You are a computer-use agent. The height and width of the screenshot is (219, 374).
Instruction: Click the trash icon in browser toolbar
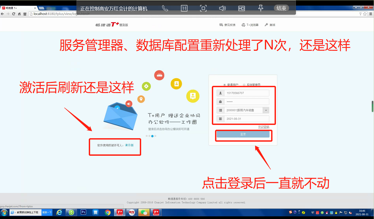click(x=25, y=14)
